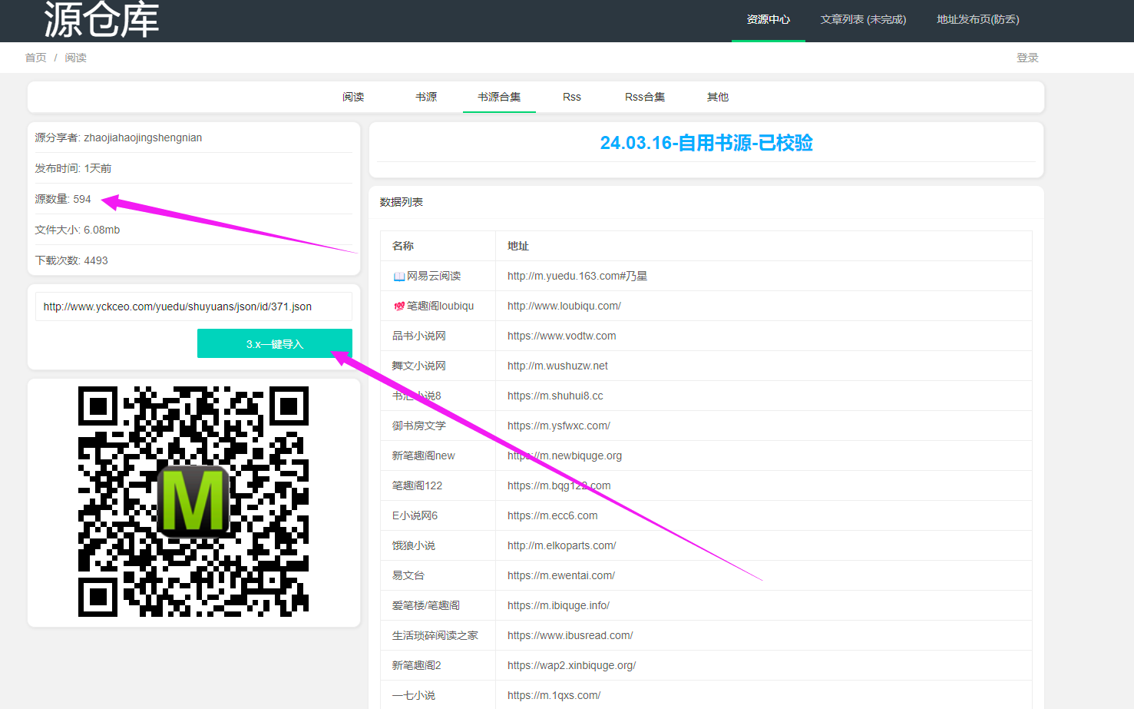Click the 一七小说 row name

click(x=413, y=695)
